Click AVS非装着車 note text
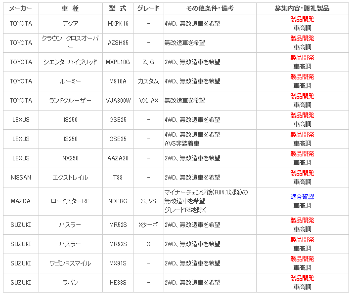 [182, 144]
